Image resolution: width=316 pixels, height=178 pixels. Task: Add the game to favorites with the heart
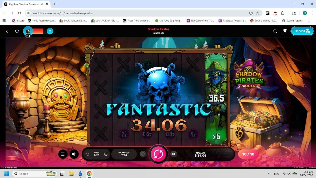[x=17, y=31]
